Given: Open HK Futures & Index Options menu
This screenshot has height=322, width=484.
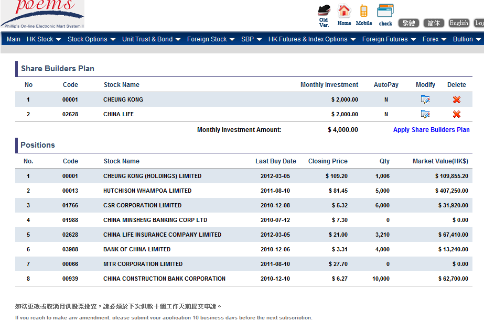Looking at the screenshot, I should pyautogui.click(x=311, y=39).
